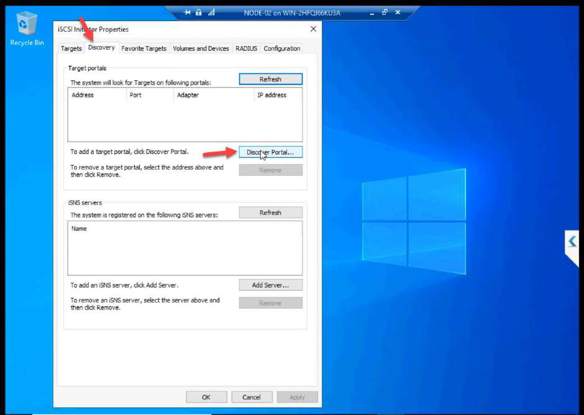This screenshot has width=584, height=415.
Task: Close the iSCSI Initiator Properties dialog
Action: click(x=313, y=29)
